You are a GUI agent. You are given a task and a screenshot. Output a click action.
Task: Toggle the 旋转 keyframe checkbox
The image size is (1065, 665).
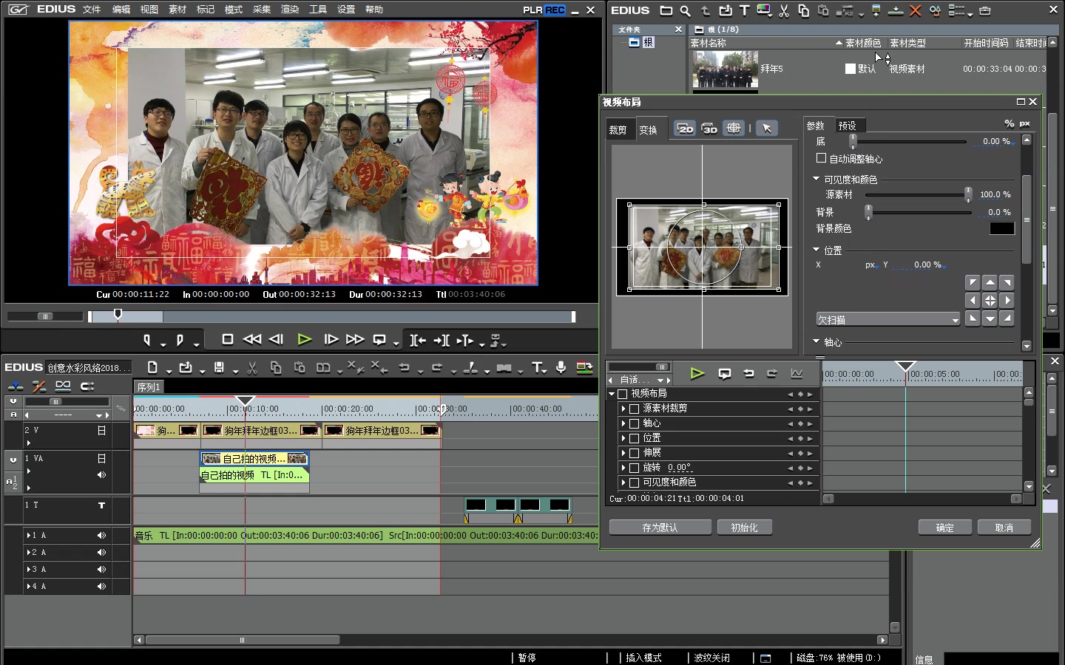click(634, 468)
